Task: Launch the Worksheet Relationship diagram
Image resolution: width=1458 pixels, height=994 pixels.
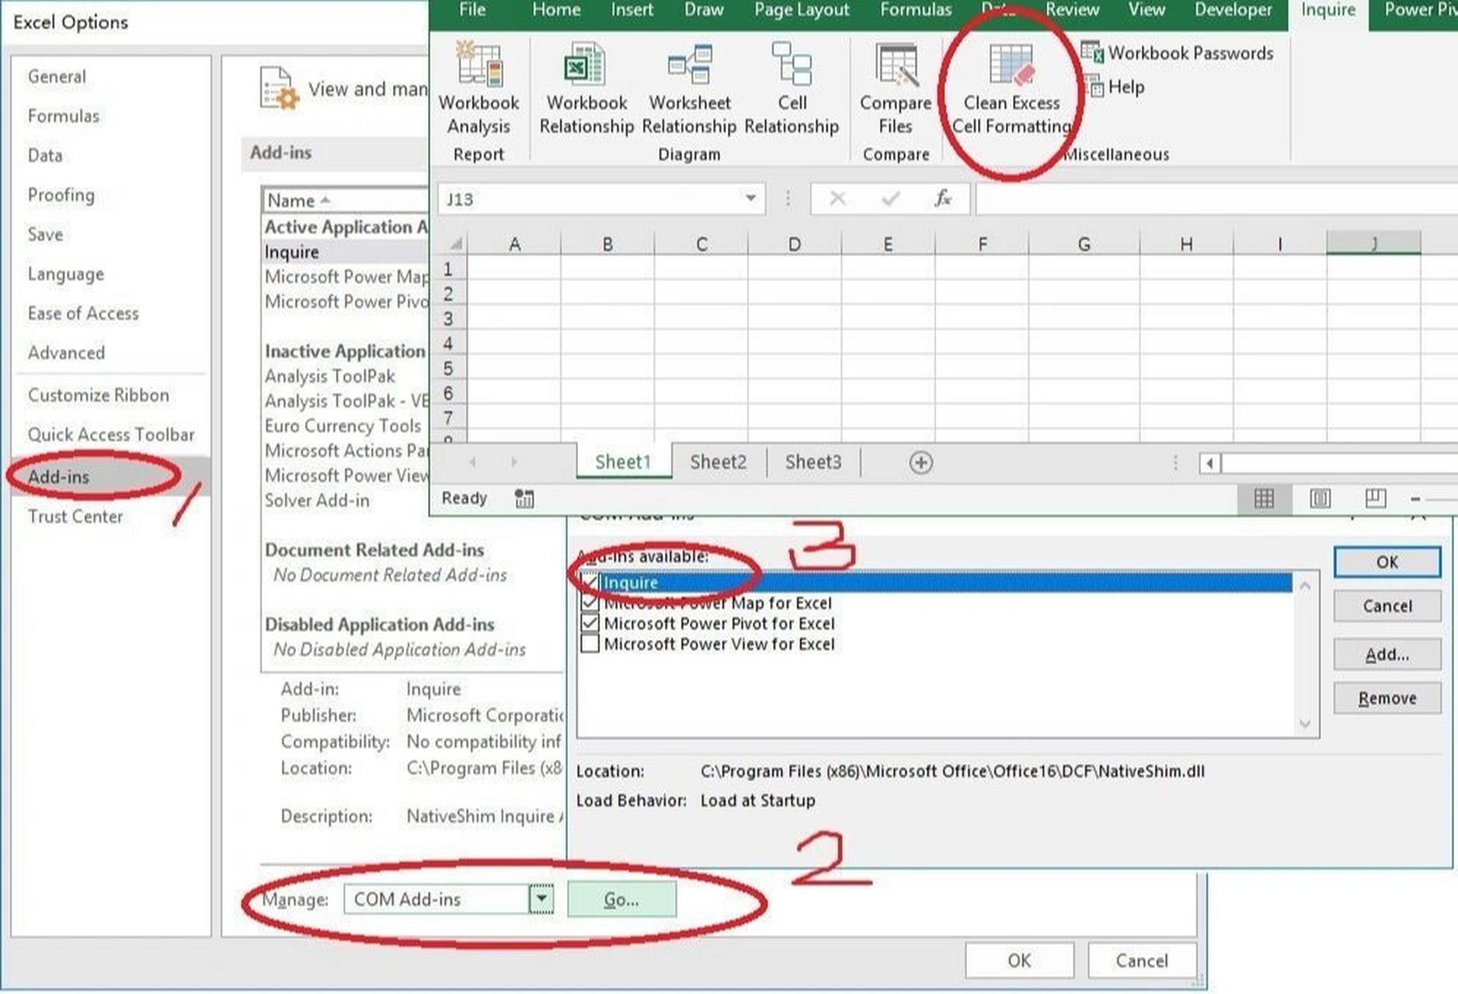Action: [689, 89]
